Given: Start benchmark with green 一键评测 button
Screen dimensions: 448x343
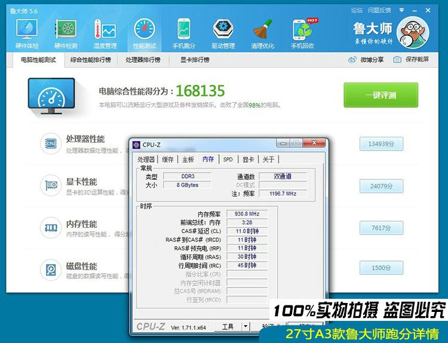Looking at the screenshot, I should pos(381,95).
